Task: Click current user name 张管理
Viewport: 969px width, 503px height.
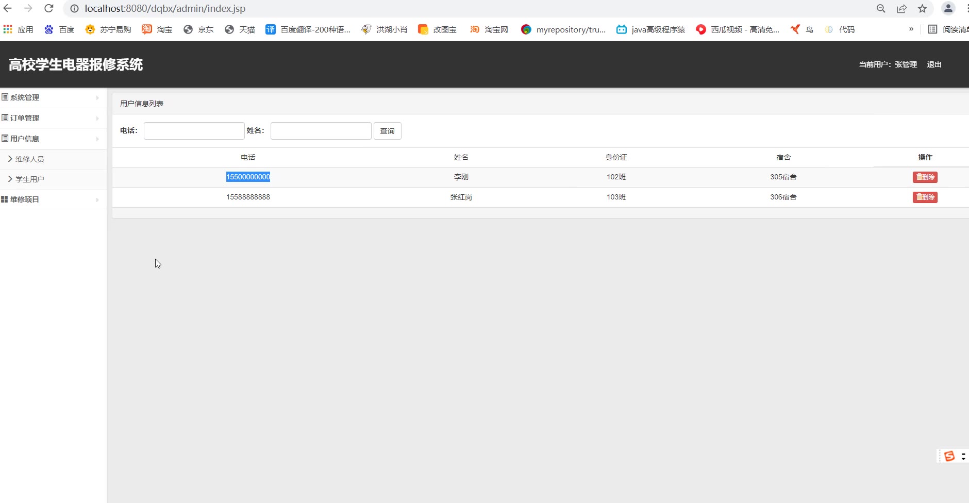Action: pyautogui.click(x=906, y=64)
